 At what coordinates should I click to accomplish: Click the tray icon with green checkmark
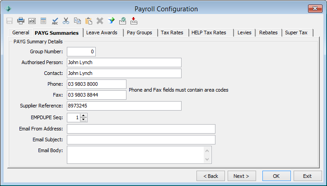pos(123,21)
